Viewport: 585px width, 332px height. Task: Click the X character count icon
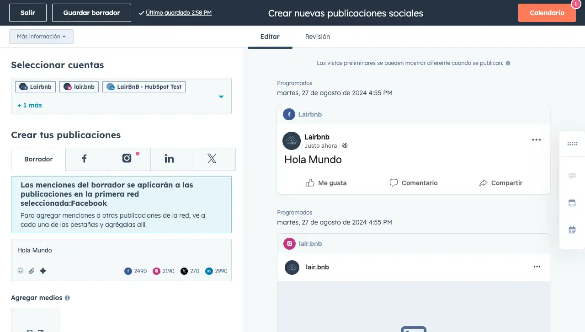pyautogui.click(x=184, y=271)
